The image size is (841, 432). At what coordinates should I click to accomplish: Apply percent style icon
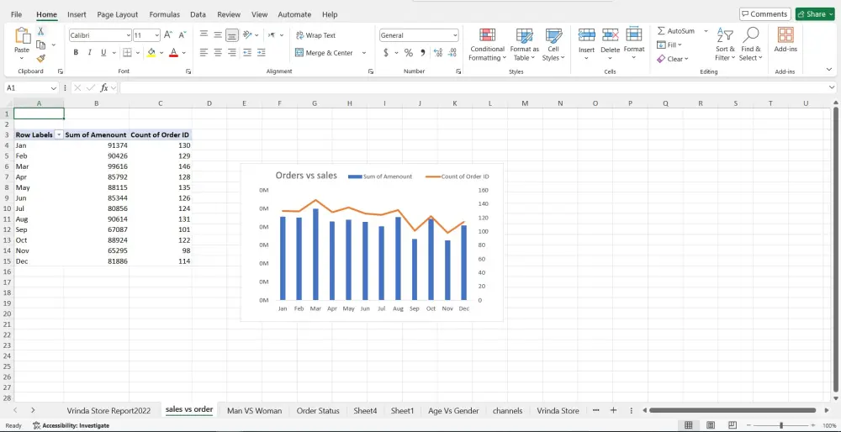(x=409, y=52)
